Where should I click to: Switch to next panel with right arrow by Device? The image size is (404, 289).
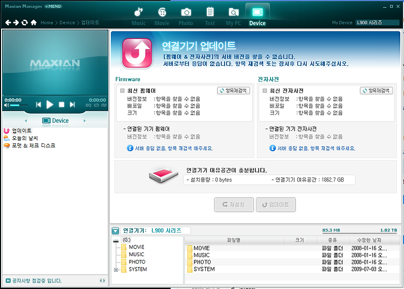(85, 121)
